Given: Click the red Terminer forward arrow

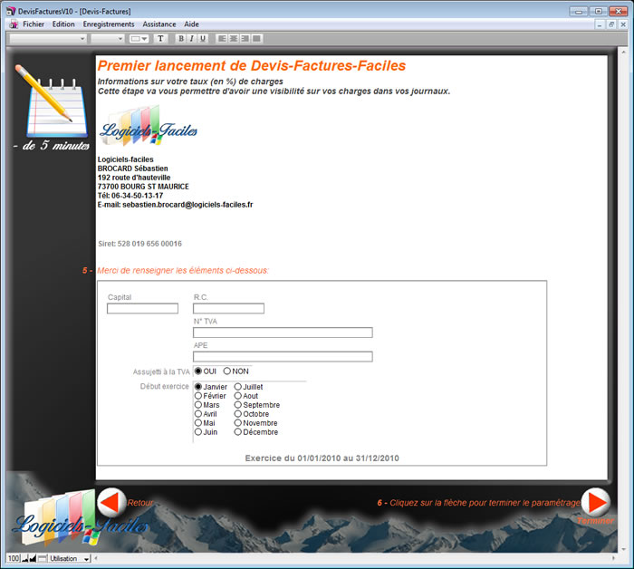Looking at the screenshot, I should click(x=595, y=502).
